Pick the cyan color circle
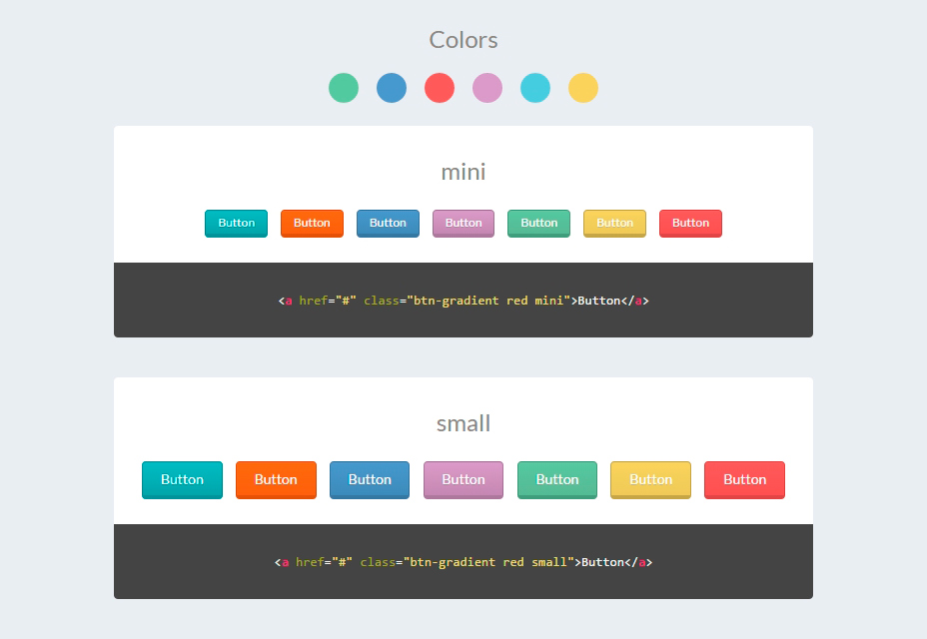Viewport: 927px width, 639px height. tap(535, 88)
